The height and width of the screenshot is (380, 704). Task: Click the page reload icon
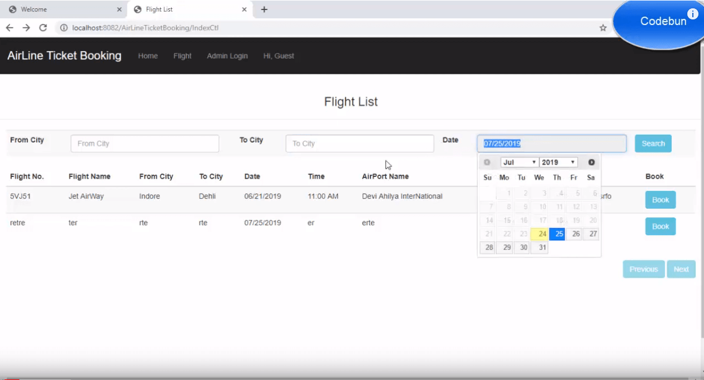point(43,27)
